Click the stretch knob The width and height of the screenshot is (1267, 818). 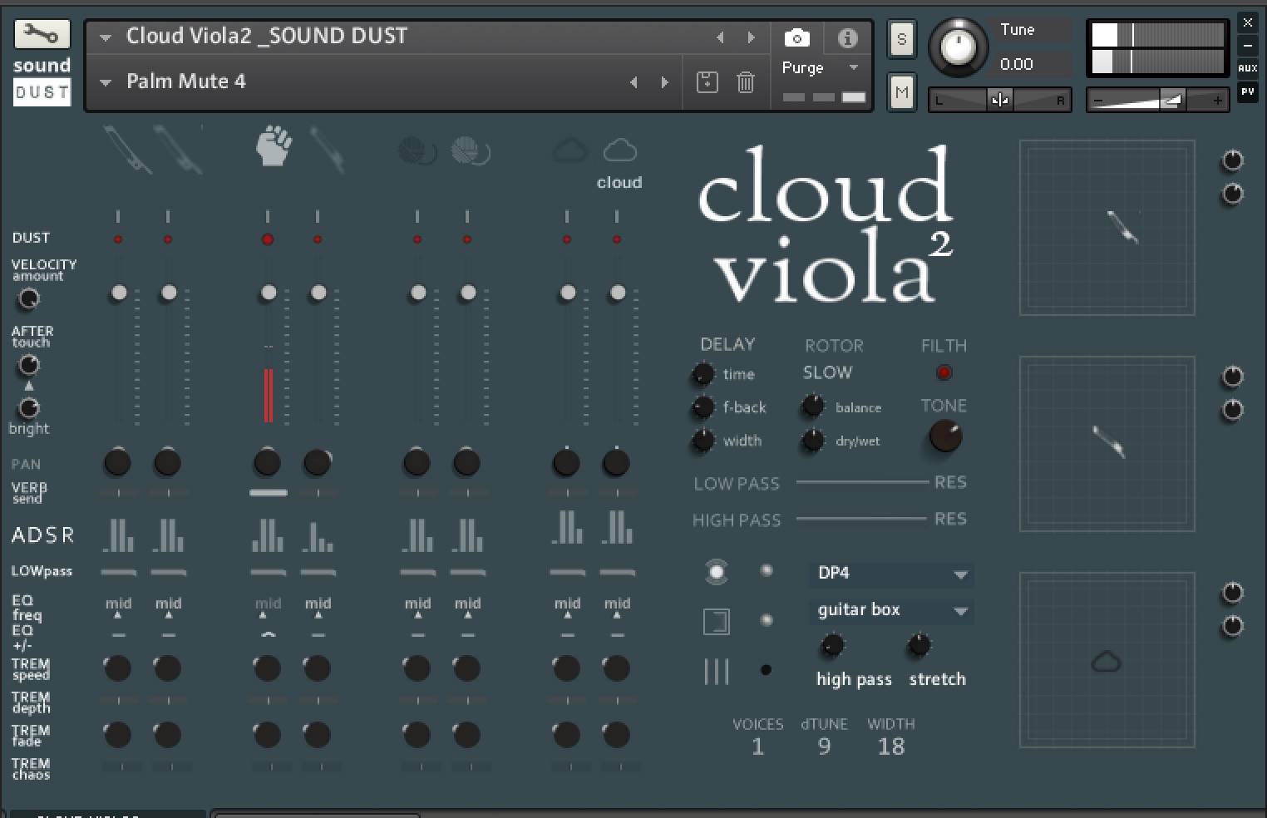[919, 645]
